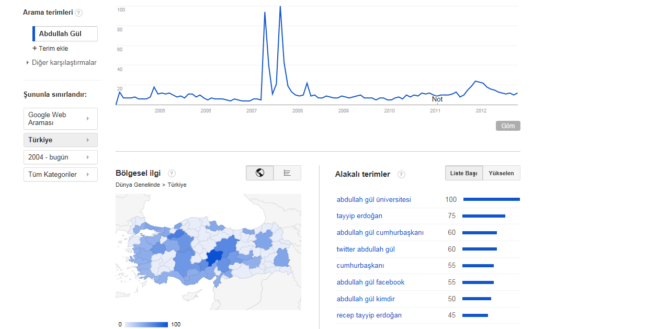This screenshot has width=658, height=329.
Task: Open Google Web Araması dropdown
Action: click(x=61, y=119)
